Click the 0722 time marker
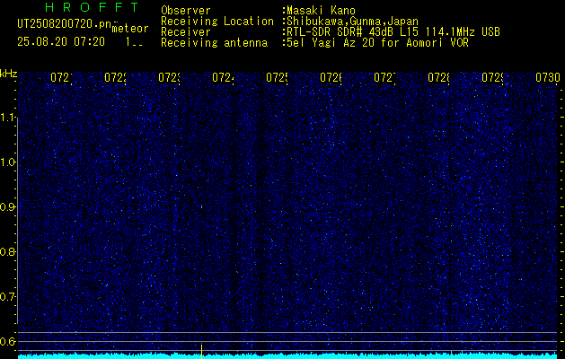The width and height of the screenshot is (565, 359). (115, 78)
